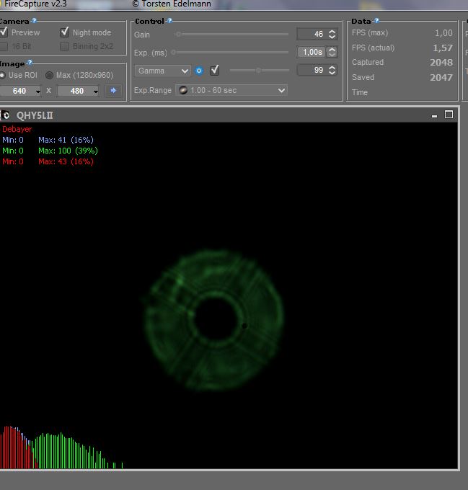Toggle the Preview checkbox
This screenshot has width=468, height=490.
(x=4, y=32)
